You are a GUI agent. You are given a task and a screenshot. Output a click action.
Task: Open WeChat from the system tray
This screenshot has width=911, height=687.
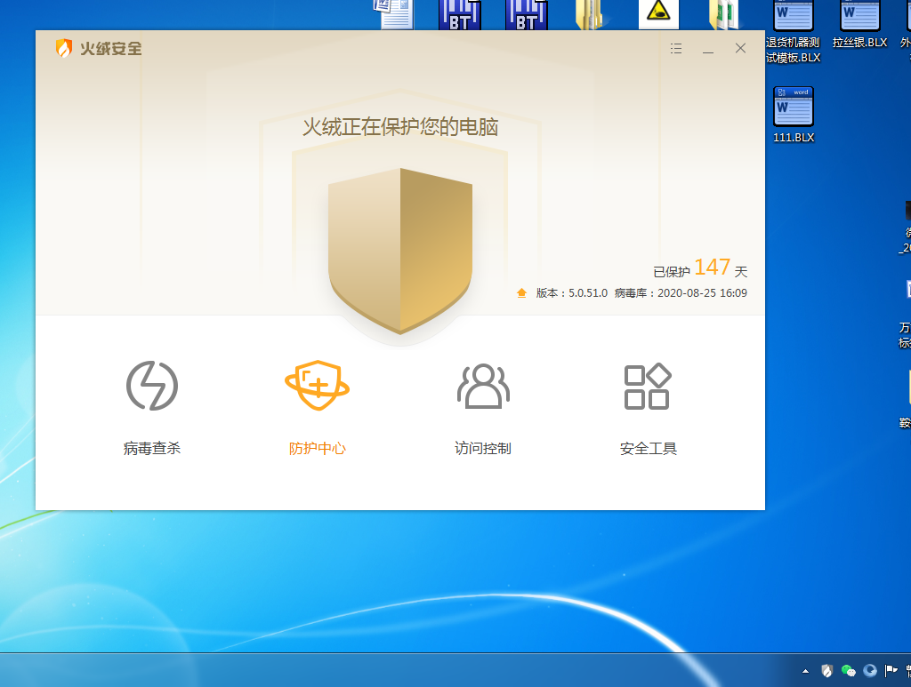pyautogui.click(x=848, y=671)
